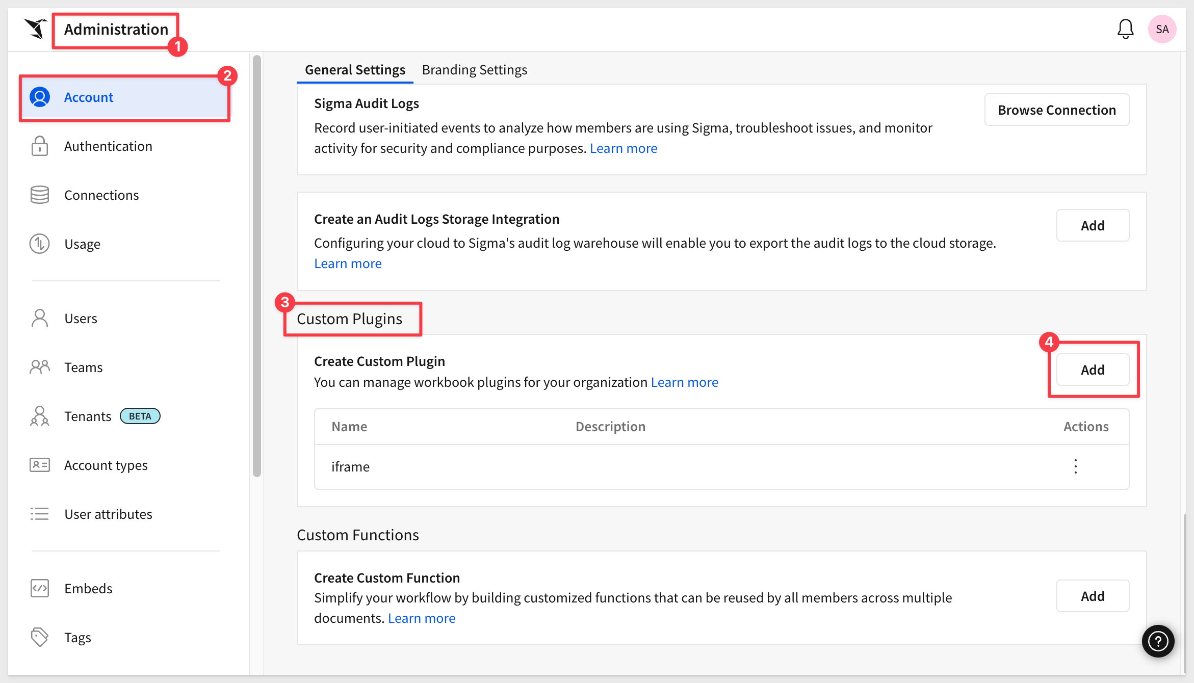The image size is (1194, 683).
Task: Open Learn more link for Sigma Audit Logs
Action: pos(623,148)
